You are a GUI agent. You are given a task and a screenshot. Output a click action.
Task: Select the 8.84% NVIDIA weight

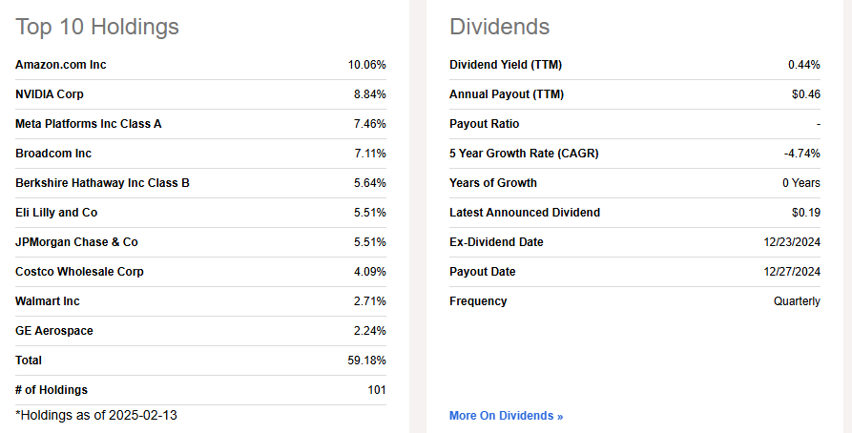(x=370, y=94)
